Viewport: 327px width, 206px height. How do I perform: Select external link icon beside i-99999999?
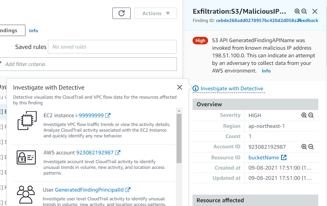point(108,115)
